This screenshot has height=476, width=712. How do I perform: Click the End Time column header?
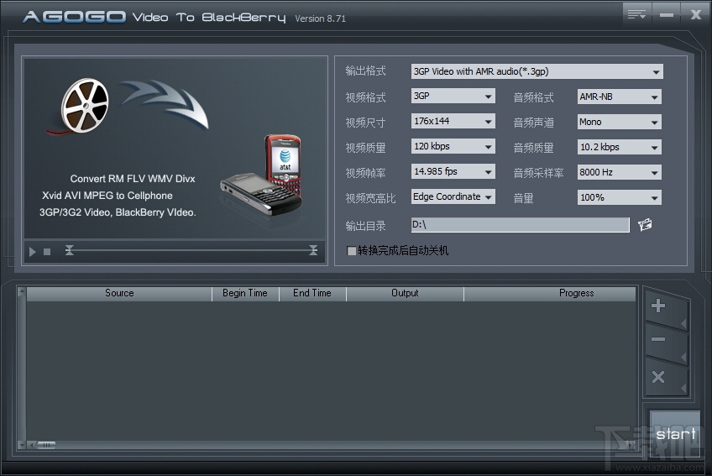tap(312, 294)
